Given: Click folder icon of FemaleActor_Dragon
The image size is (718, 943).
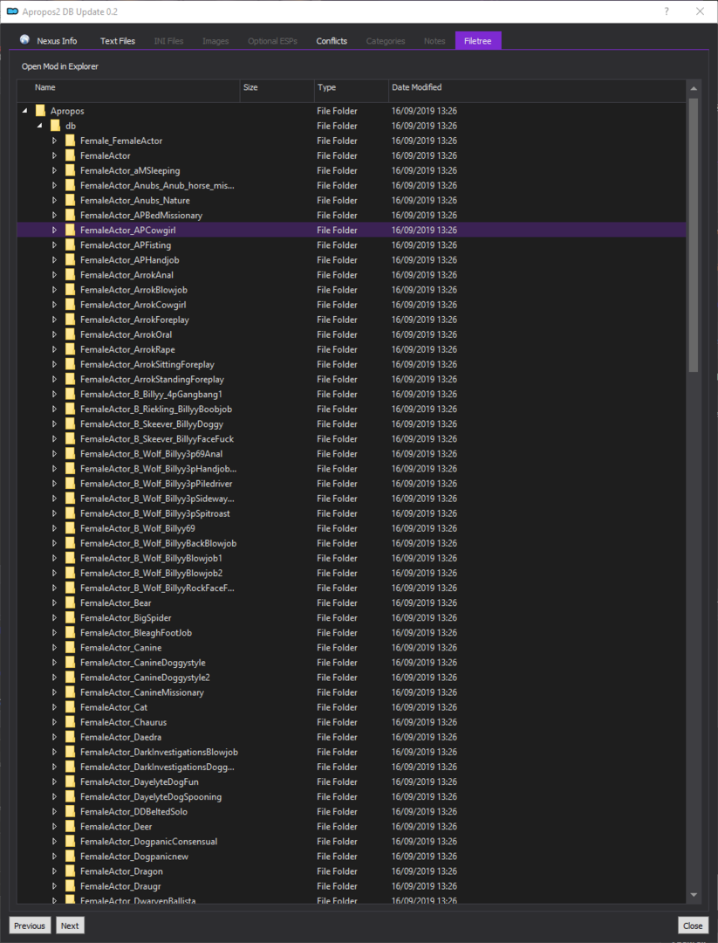Looking at the screenshot, I should pos(70,871).
